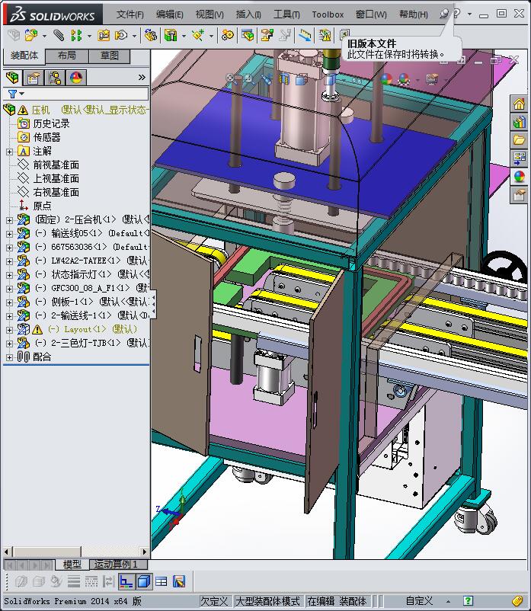This screenshot has width=531, height=611.
Task: Expand the 输送线05<1> component node
Action: (9, 234)
